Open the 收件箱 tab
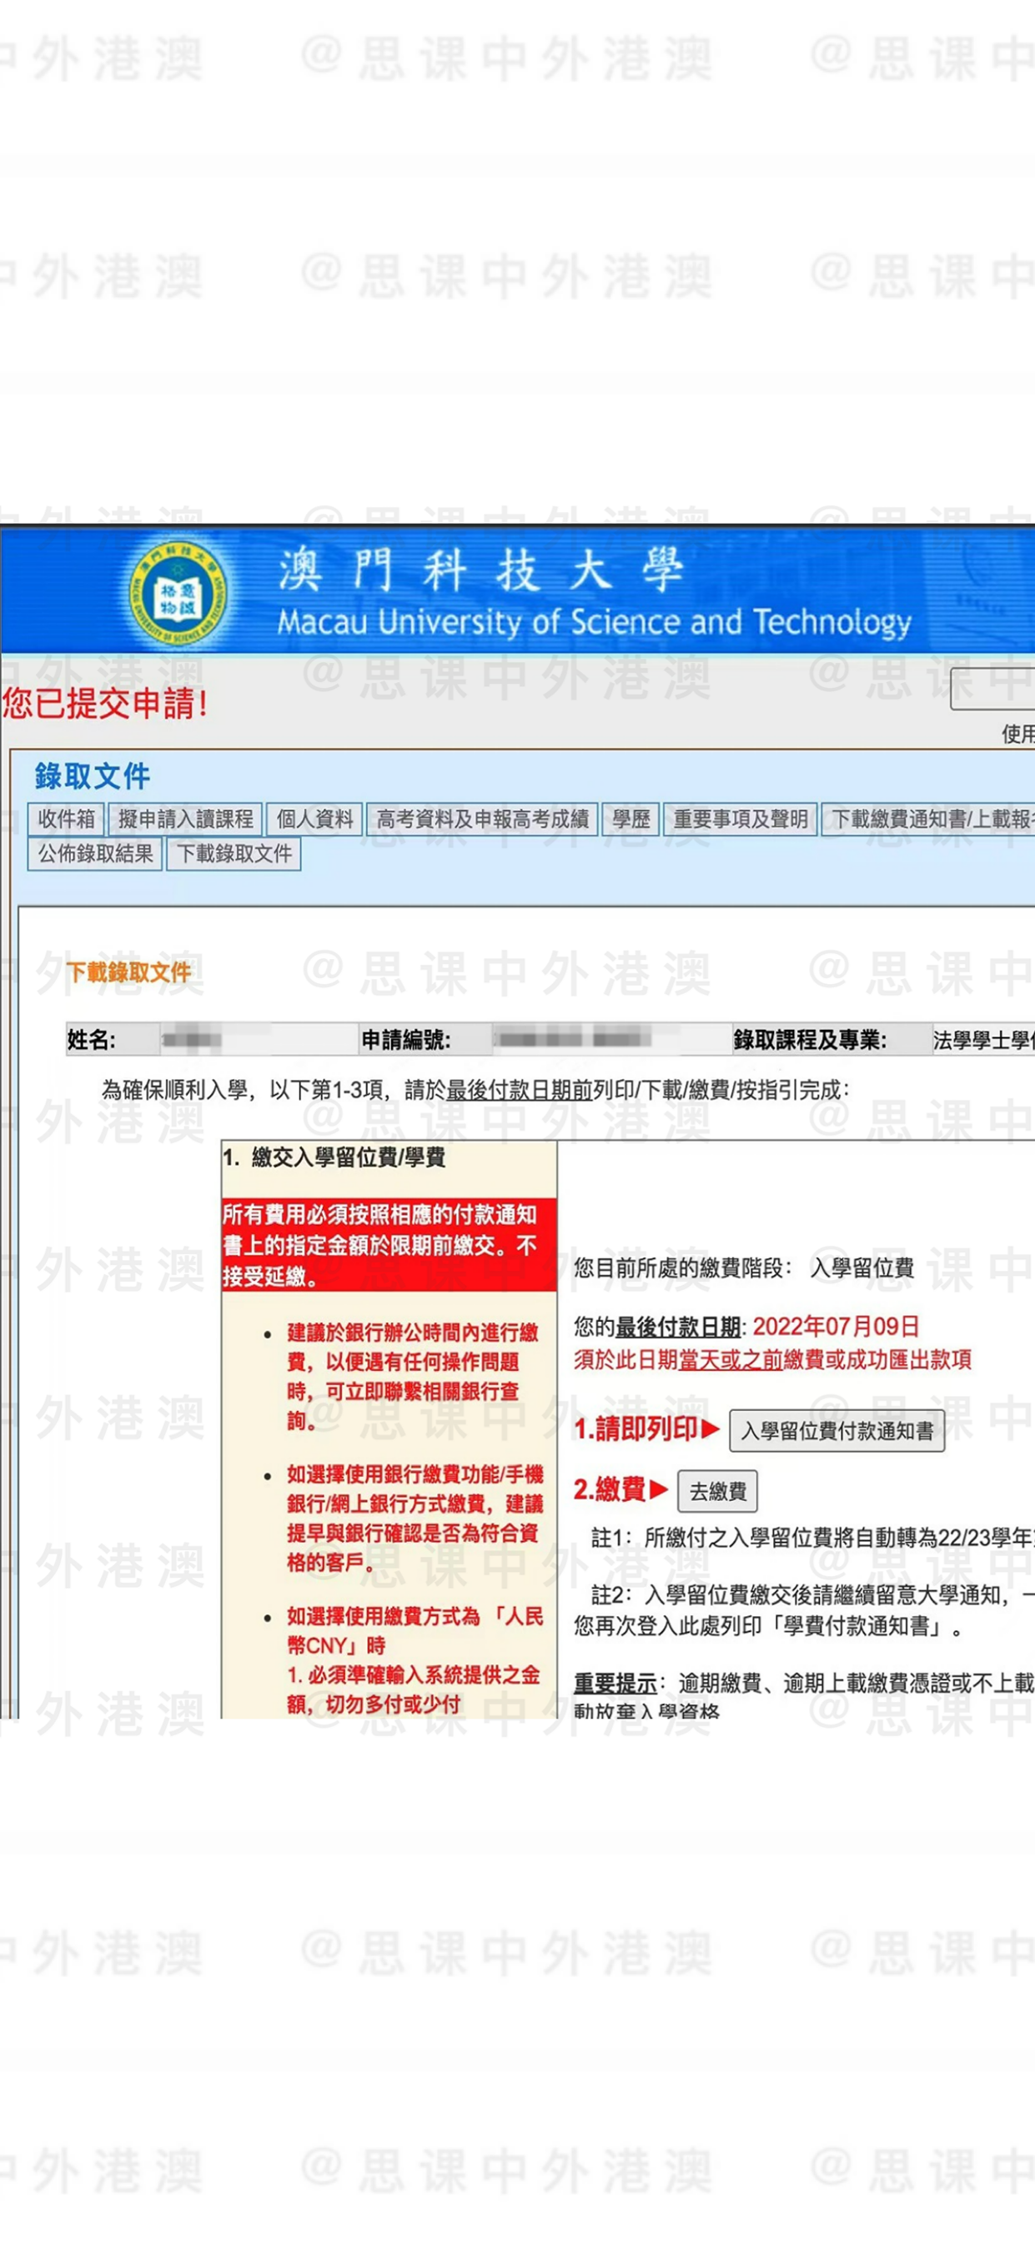 click(66, 819)
